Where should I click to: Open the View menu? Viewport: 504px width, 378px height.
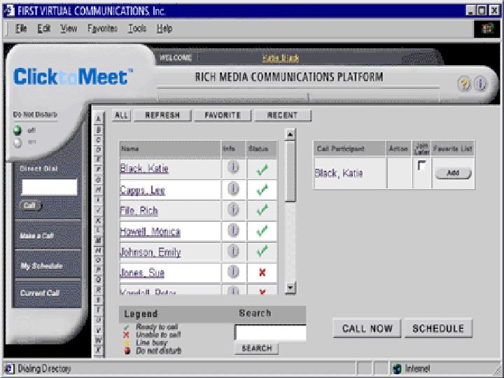tap(69, 29)
